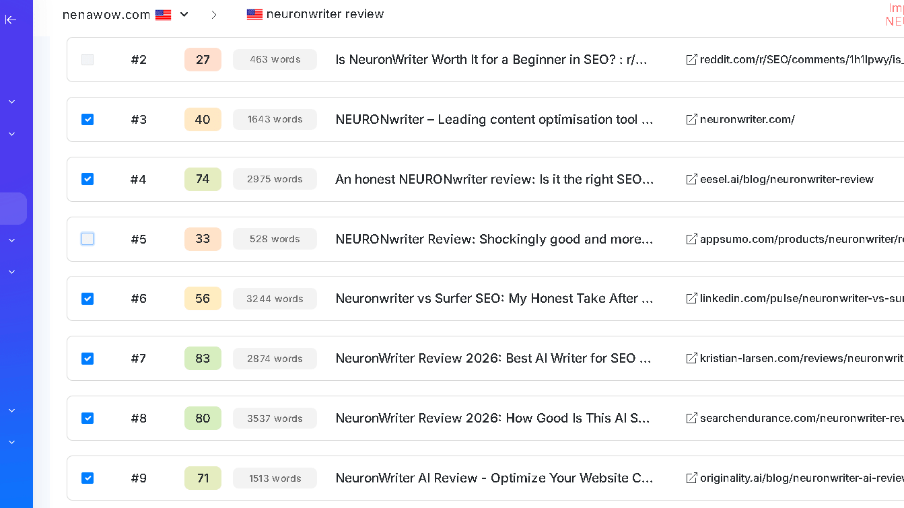Image resolution: width=904 pixels, height=508 pixels.
Task: Click the external-link icon beside the linkedin.com URL
Action: 691,298
